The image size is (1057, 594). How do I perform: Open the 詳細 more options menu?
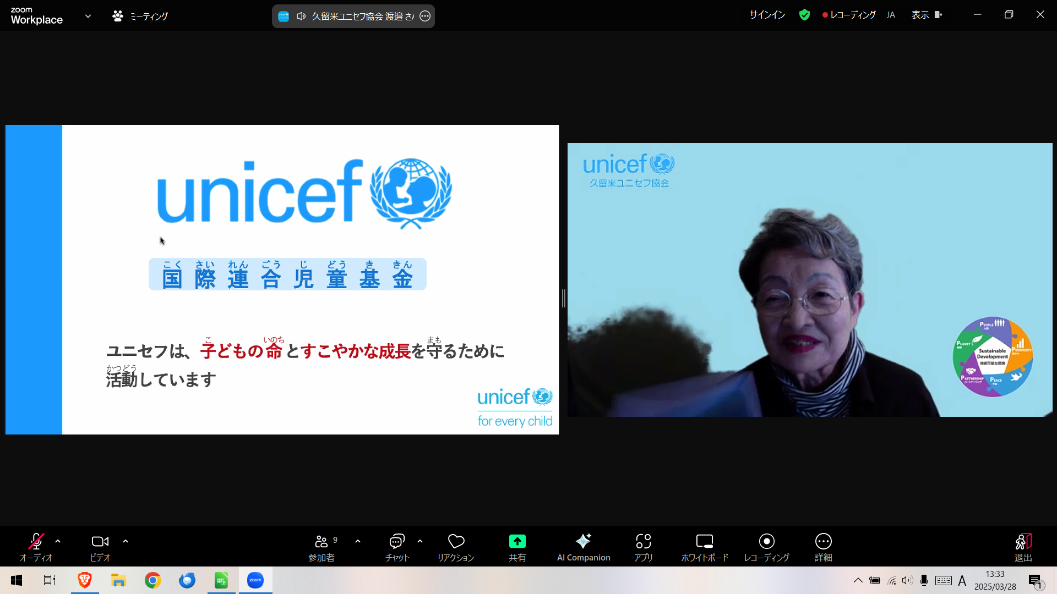pyautogui.click(x=824, y=547)
